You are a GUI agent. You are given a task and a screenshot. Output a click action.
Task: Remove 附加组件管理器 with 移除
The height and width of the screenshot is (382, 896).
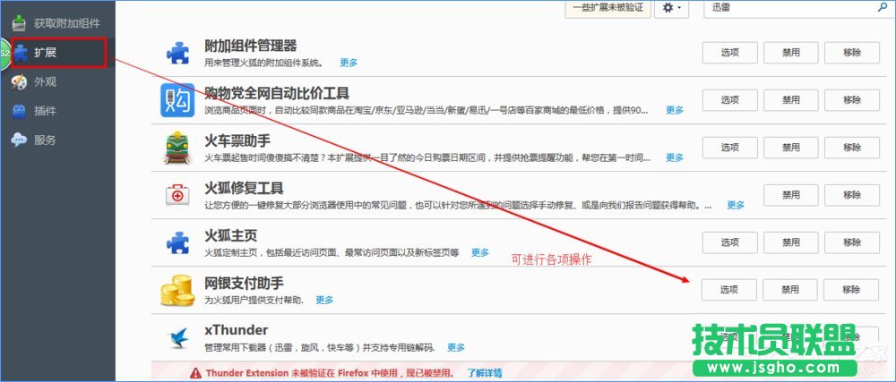(852, 53)
